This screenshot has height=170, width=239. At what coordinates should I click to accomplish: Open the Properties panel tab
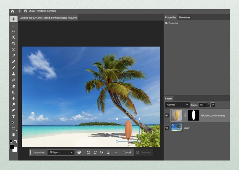coord(170,18)
